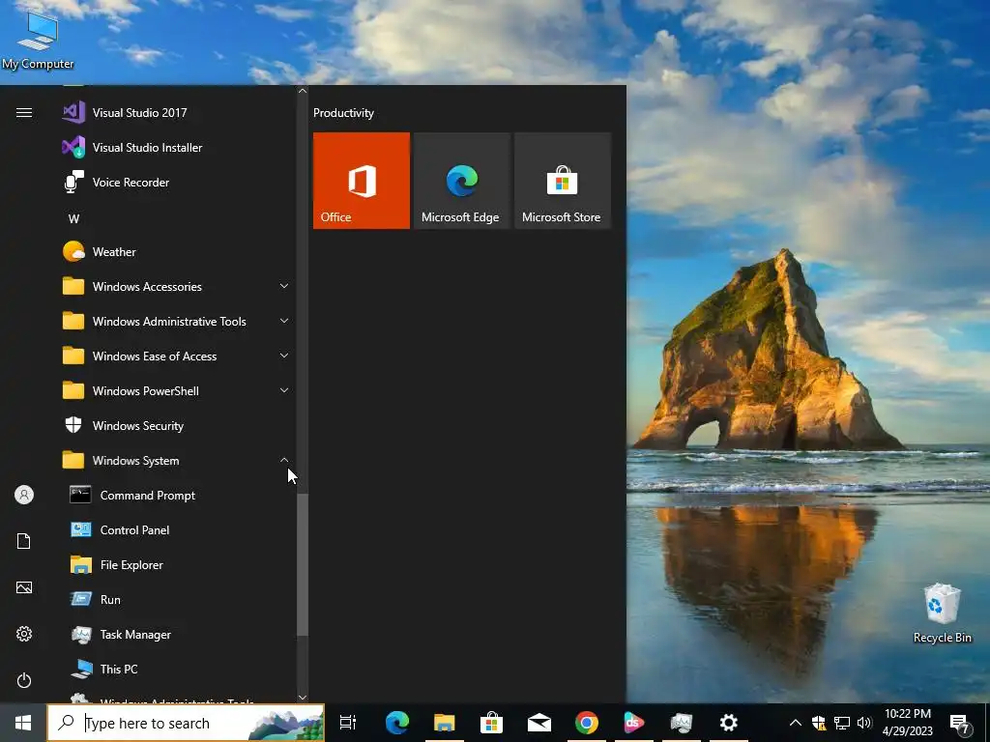
Task: Select the Recycle Bin desktop icon
Action: click(x=942, y=614)
